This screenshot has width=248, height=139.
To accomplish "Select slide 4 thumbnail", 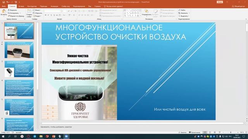I will (19, 88).
